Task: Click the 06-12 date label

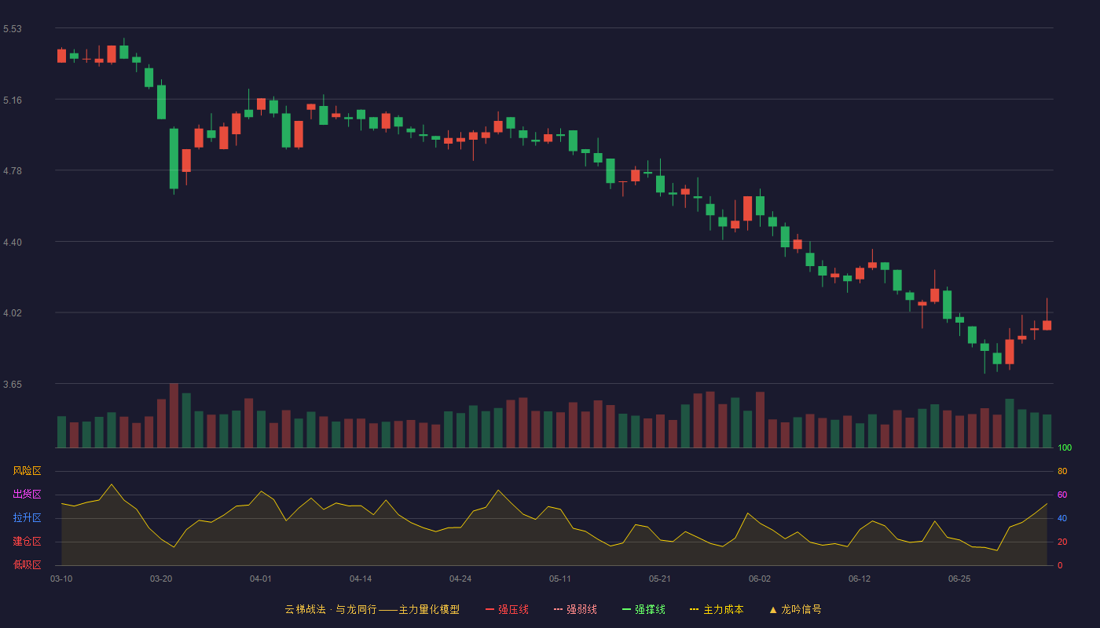Action: (860, 579)
